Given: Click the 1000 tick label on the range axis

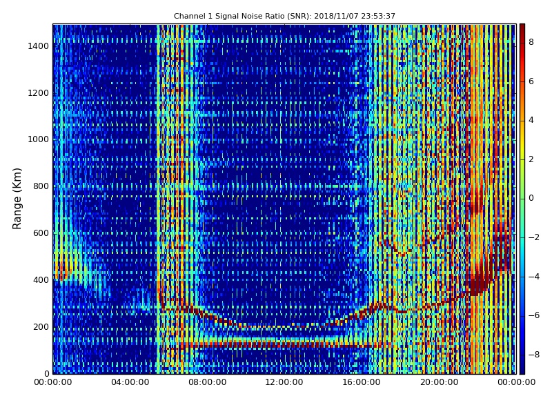Looking at the screenshot, I should click(39, 139).
